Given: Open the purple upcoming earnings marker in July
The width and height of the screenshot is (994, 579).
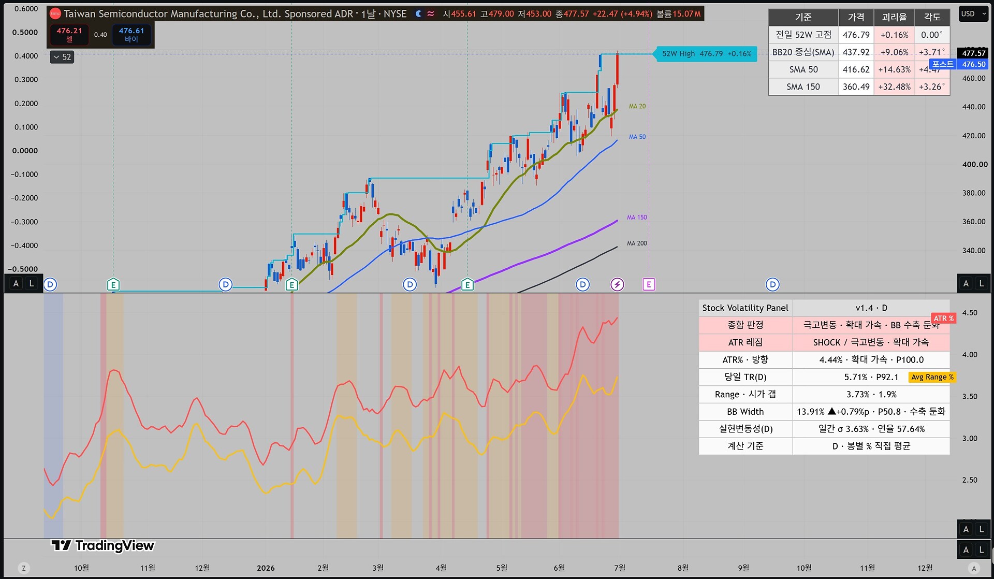Looking at the screenshot, I should point(649,284).
